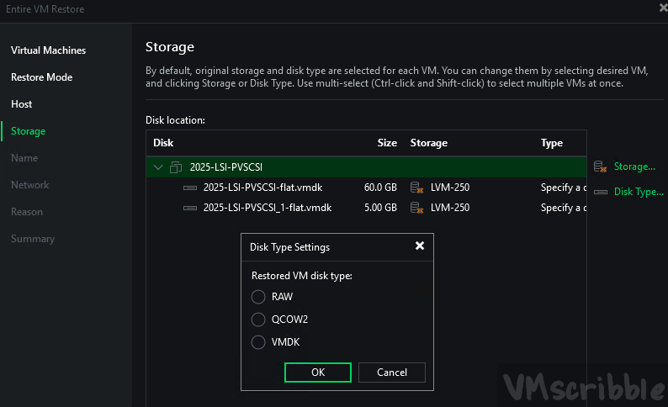The height and width of the screenshot is (407, 668).
Task: Click the Disk Type icon on right
Action: coord(601,192)
